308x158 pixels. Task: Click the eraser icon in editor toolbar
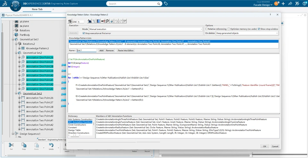pyautogui.click(x=111, y=21)
